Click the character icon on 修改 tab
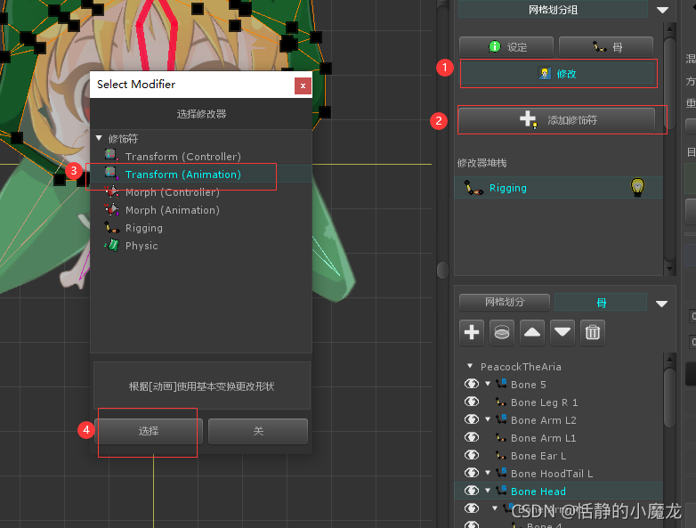Image resolution: width=696 pixels, height=528 pixels. [x=545, y=73]
